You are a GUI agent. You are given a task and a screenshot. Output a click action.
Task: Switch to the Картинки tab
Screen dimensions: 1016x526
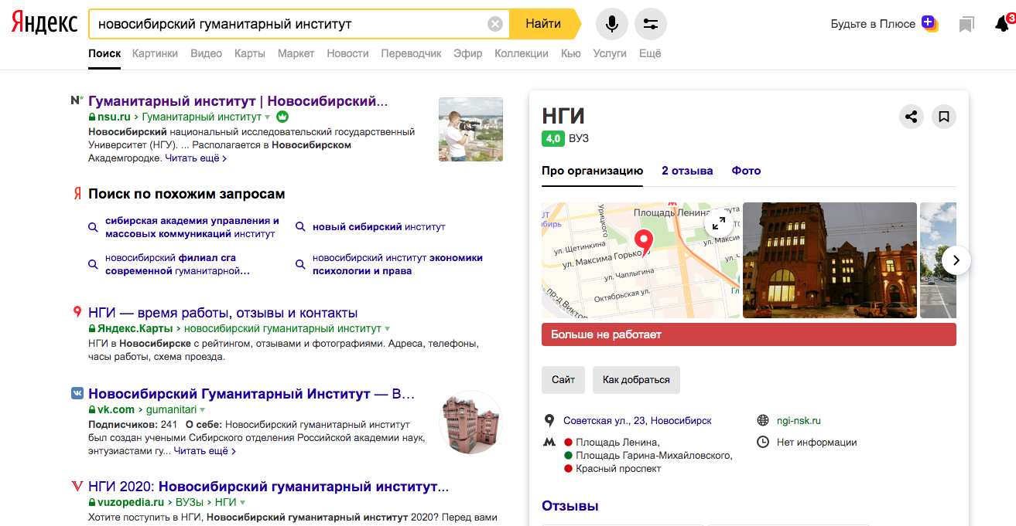click(x=155, y=53)
